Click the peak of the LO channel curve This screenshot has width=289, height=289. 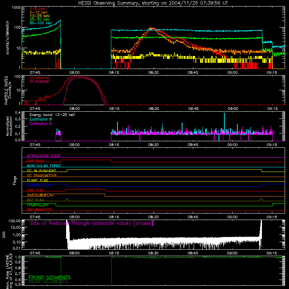[77, 76]
